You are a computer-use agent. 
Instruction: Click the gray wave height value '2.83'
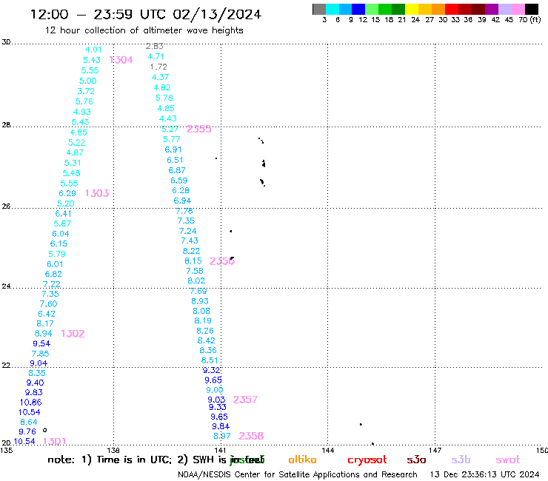(155, 46)
